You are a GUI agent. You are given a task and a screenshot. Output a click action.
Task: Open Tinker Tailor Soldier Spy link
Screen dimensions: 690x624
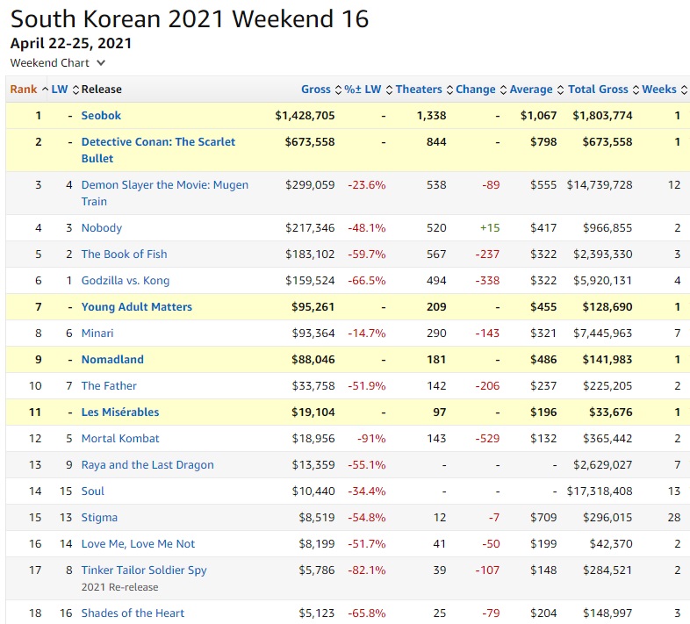click(x=144, y=570)
